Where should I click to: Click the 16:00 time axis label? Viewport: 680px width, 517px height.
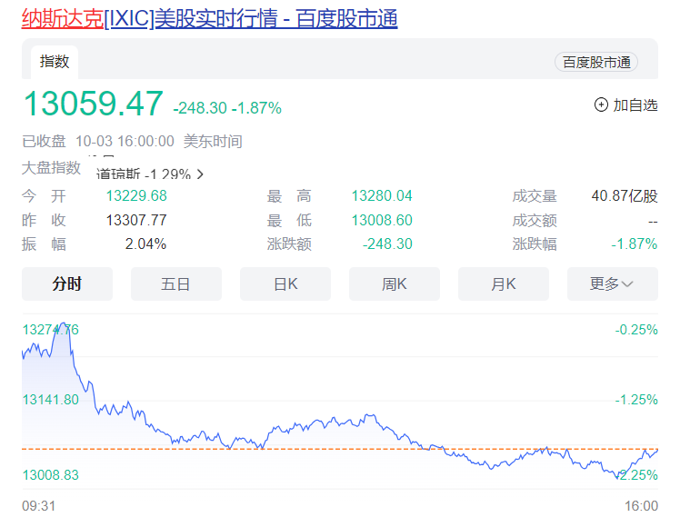coord(641,506)
